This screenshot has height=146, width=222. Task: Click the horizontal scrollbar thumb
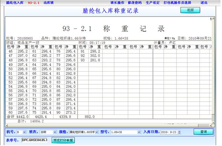pyautogui.click(x=204, y=125)
